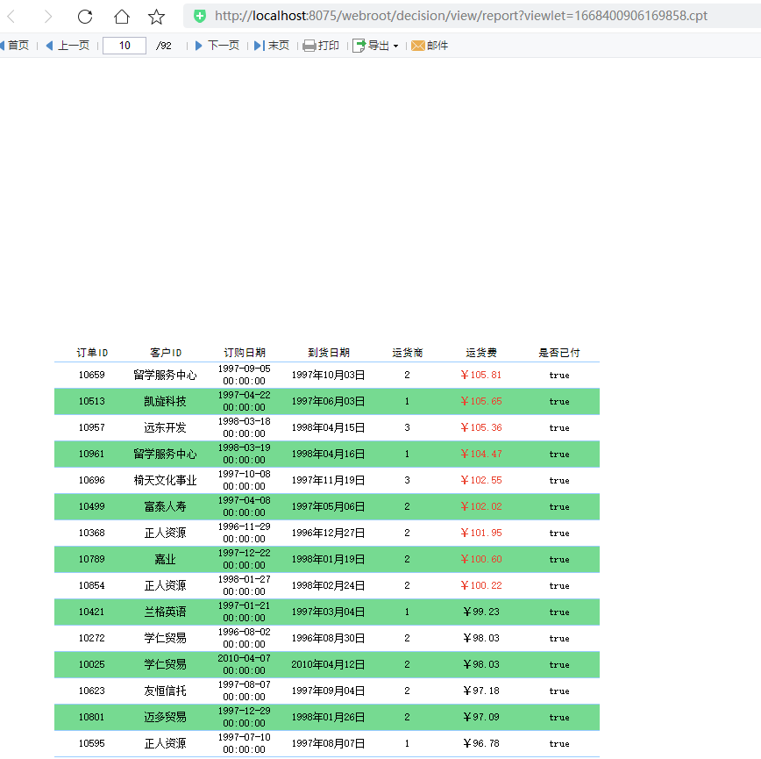Click the 订单ID column header
Screen dimensions: 761x759
(x=92, y=353)
